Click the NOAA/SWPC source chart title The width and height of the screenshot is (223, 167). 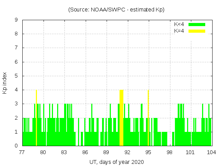(x=116, y=10)
